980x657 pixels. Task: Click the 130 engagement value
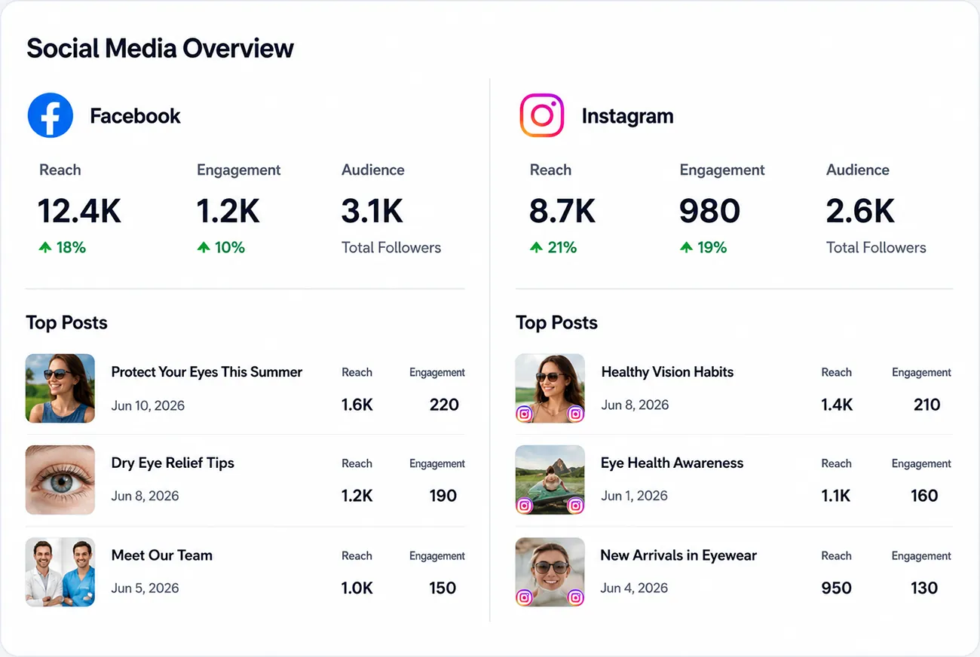(924, 588)
